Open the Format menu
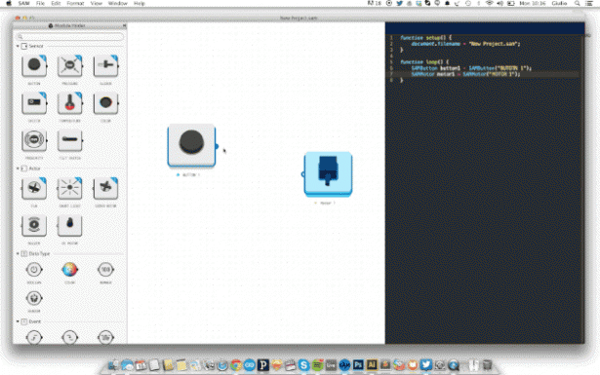 (x=75, y=4)
